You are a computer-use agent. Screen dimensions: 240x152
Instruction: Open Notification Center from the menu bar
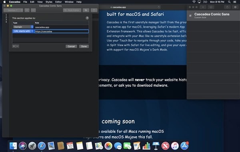tap(235, 2)
